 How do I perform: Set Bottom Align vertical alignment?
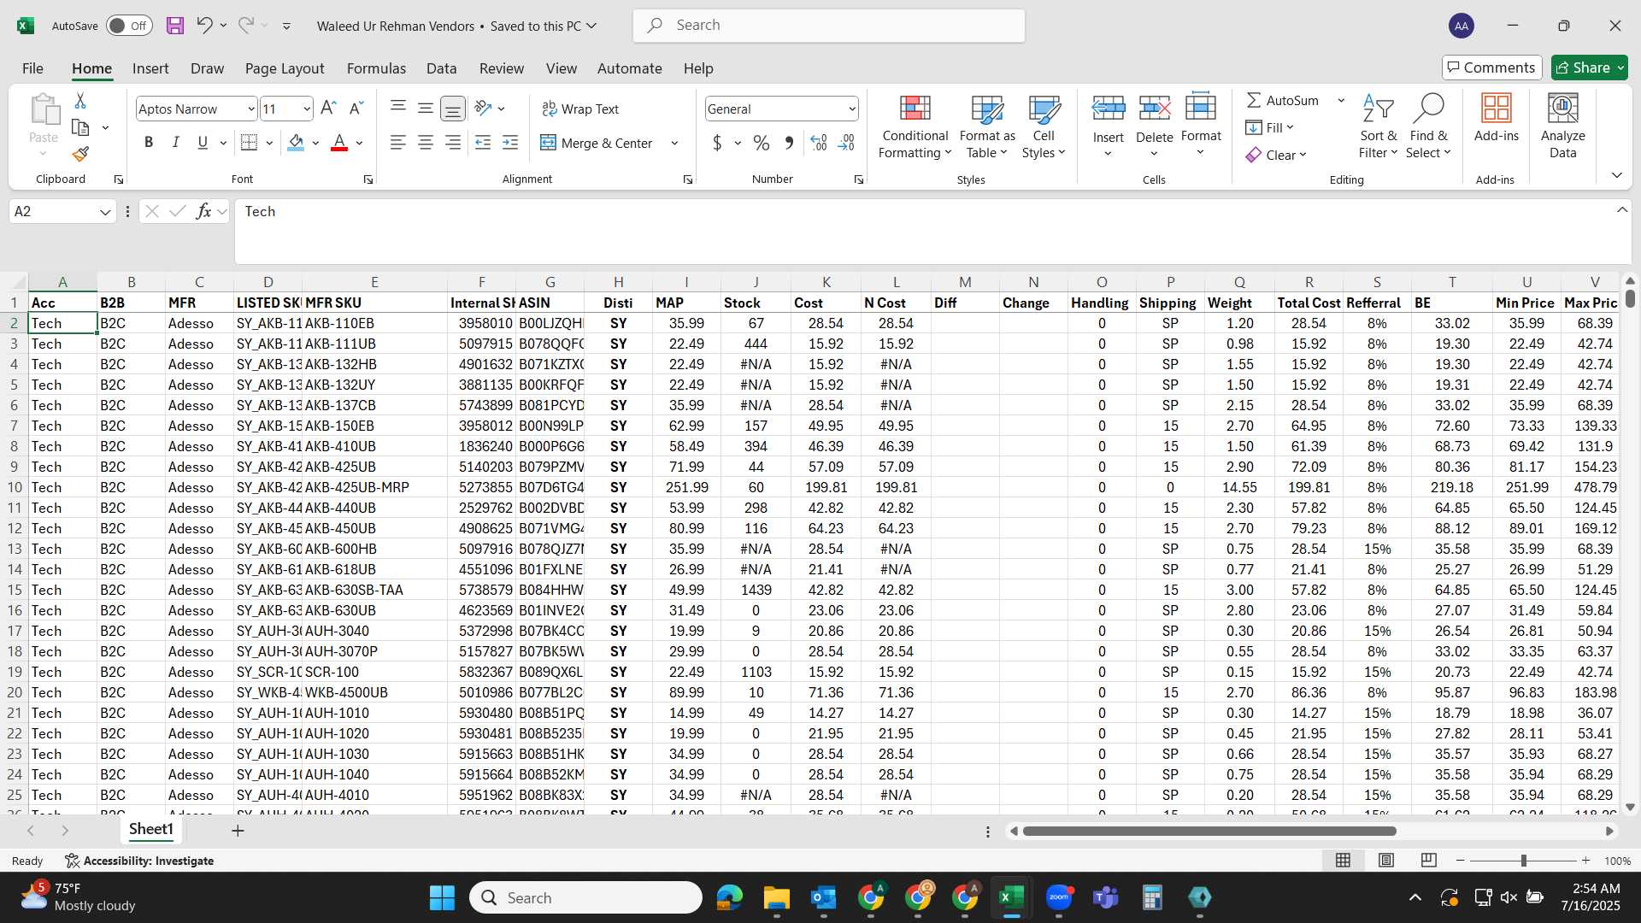pyautogui.click(x=453, y=109)
